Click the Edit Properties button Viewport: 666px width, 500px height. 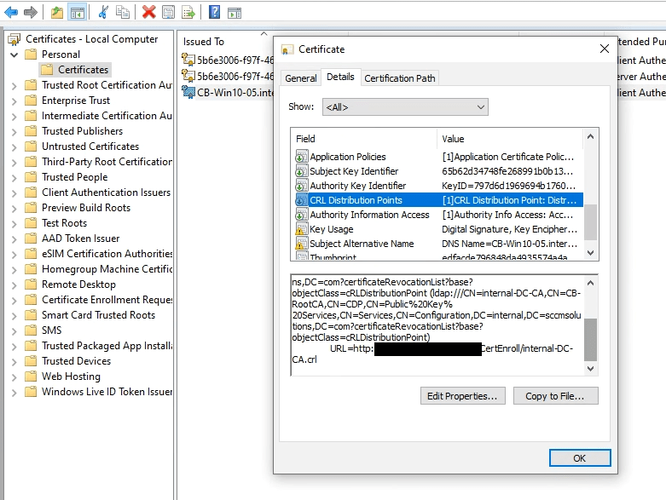point(462,396)
